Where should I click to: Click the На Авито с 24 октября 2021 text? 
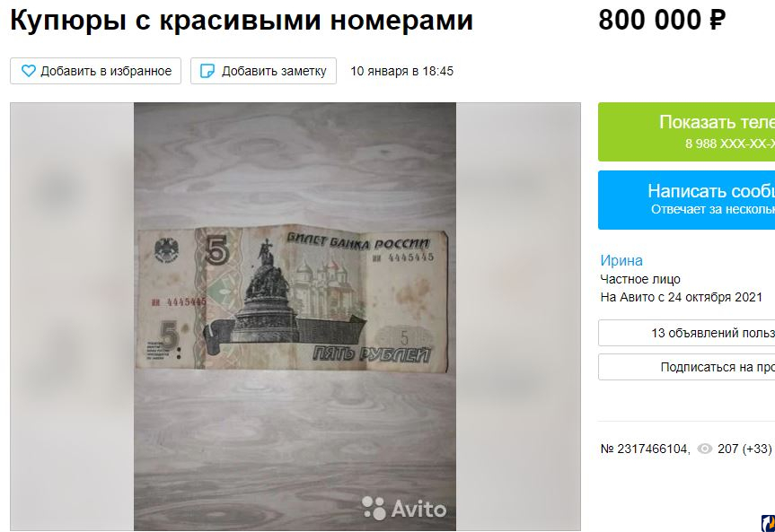point(681,297)
